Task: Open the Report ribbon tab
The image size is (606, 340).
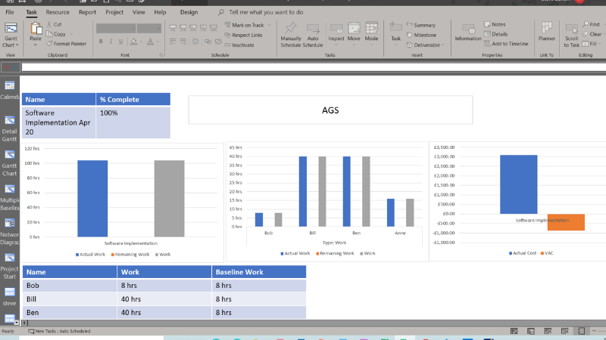Action: [x=87, y=12]
